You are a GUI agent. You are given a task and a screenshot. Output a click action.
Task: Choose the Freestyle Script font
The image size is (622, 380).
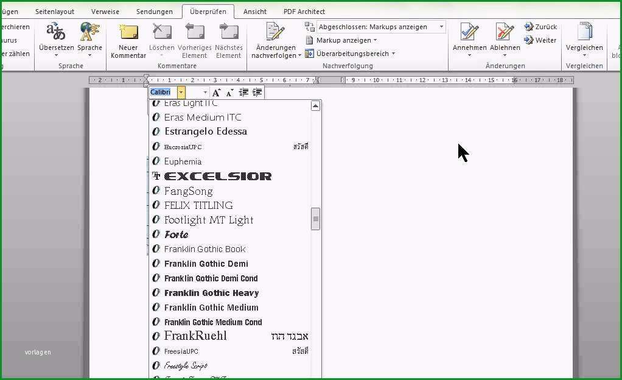[x=230, y=365]
